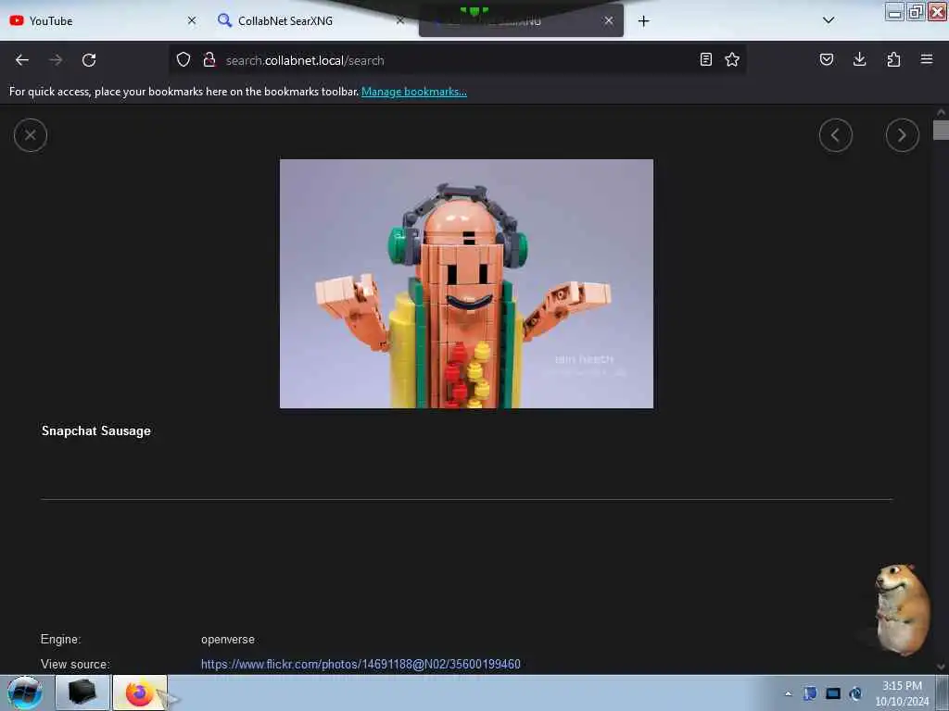Click the address bar URL field
This screenshot has width=949, height=711.
click(457, 60)
